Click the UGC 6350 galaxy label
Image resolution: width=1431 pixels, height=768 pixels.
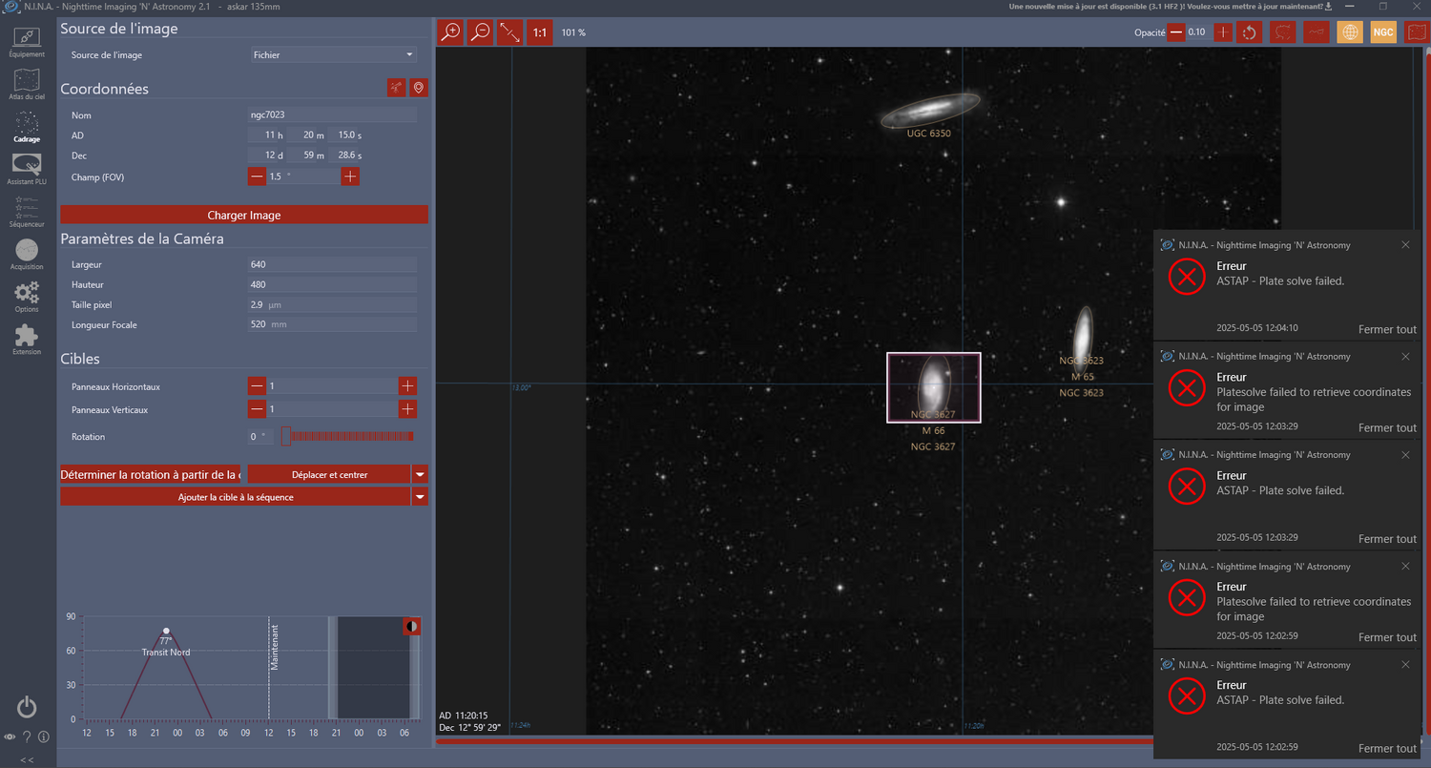click(x=929, y=134)
